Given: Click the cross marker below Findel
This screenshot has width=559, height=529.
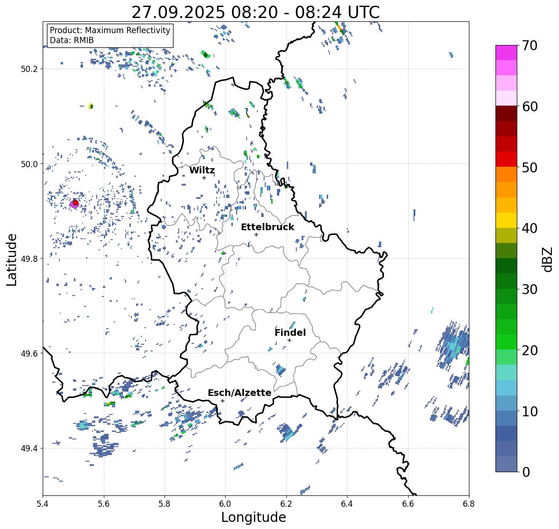Looking at the screenshot, I should [x=290, y=341].
